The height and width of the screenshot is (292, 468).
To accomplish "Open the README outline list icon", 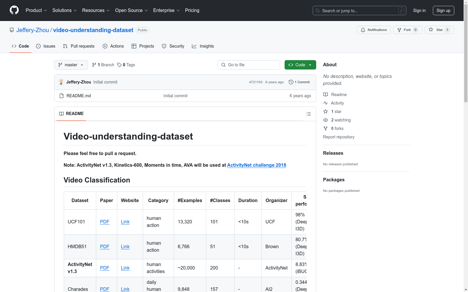I will 309,114.
